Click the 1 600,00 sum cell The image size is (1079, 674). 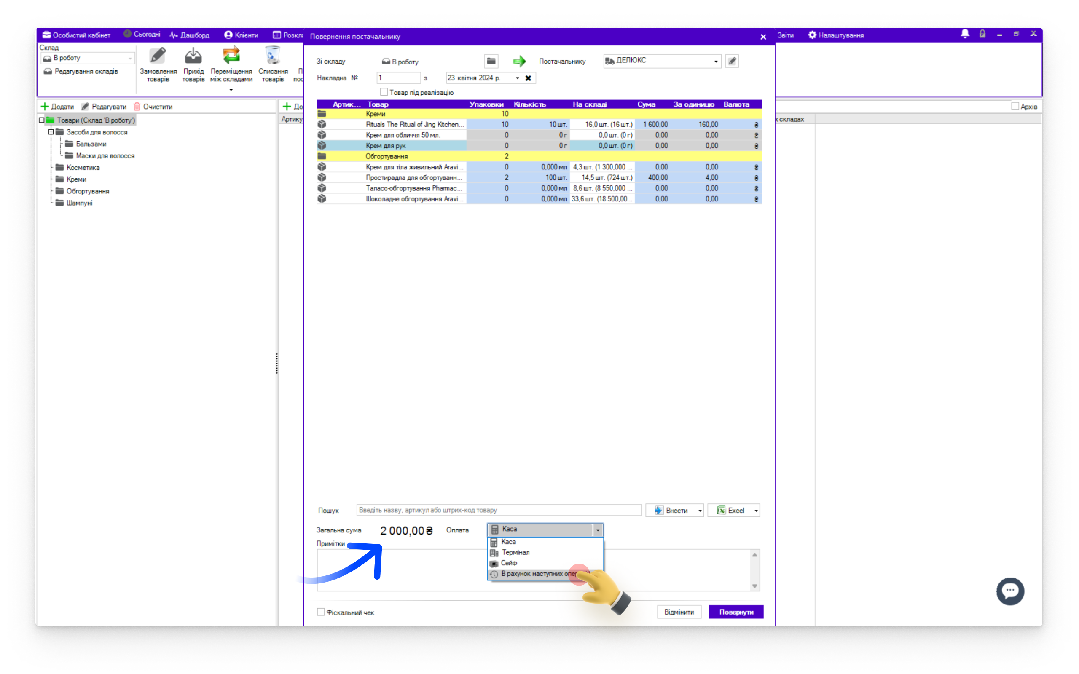652,124
